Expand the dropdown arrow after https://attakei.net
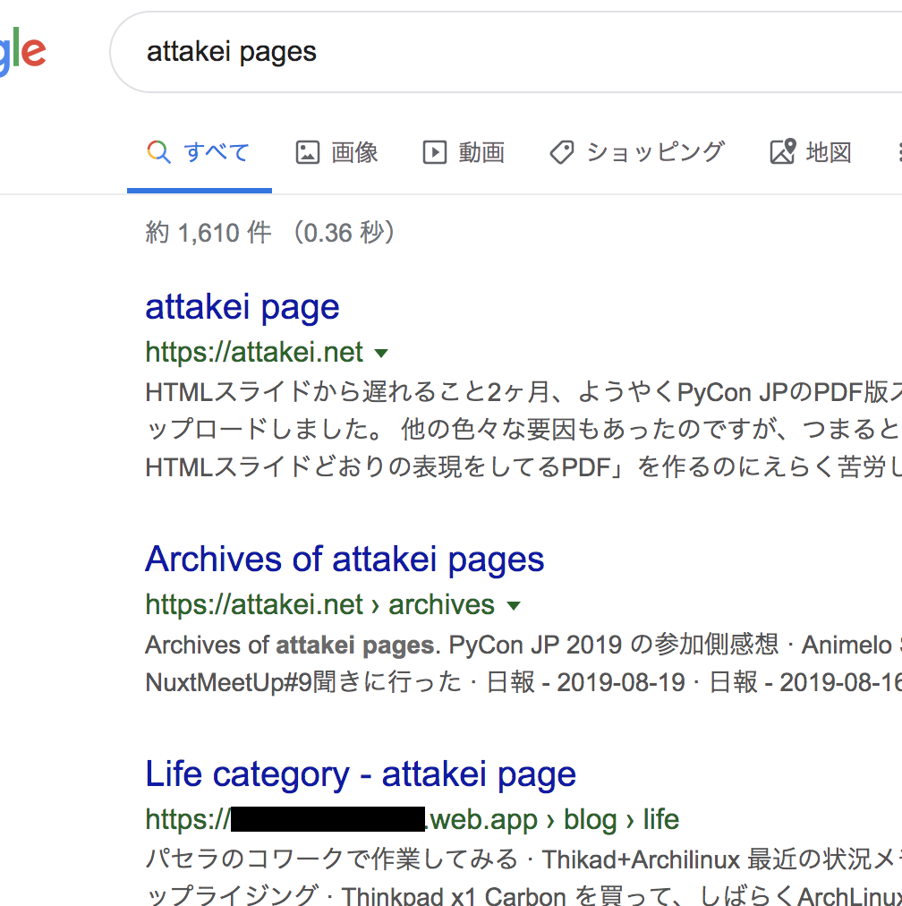This screenshot has height=906, width=902. pos(381,353)
